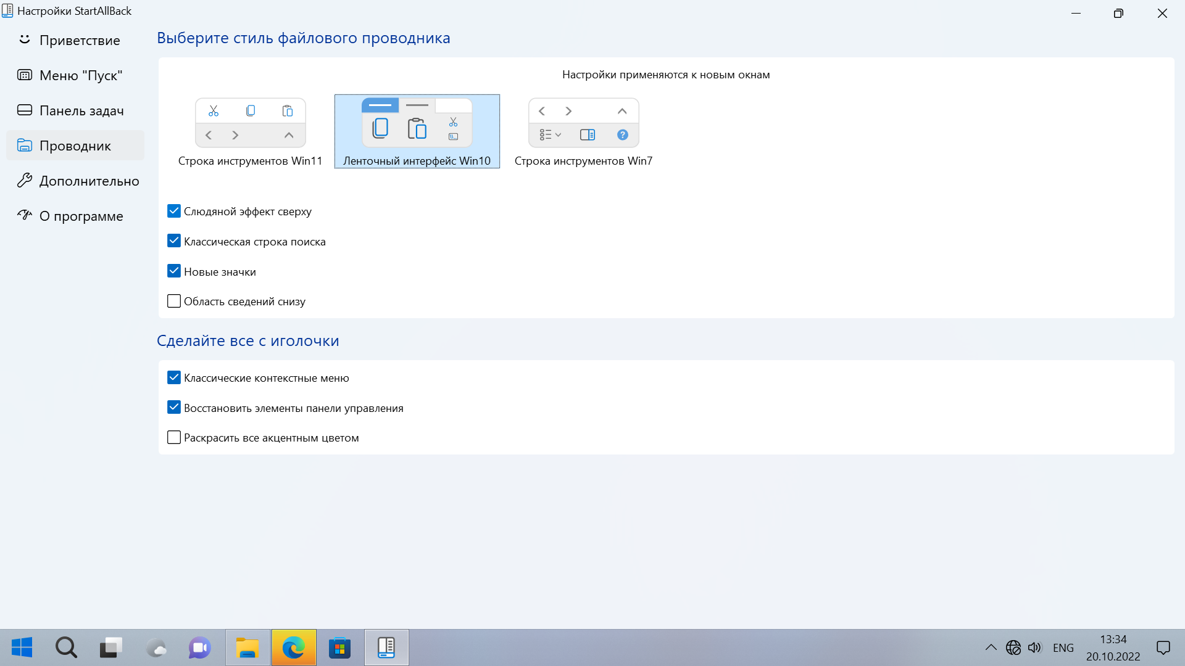This screenshot has height=666, width=1185.
Task: Uncheck Классические контекстные меню
Action: click(x=174, y=378)
